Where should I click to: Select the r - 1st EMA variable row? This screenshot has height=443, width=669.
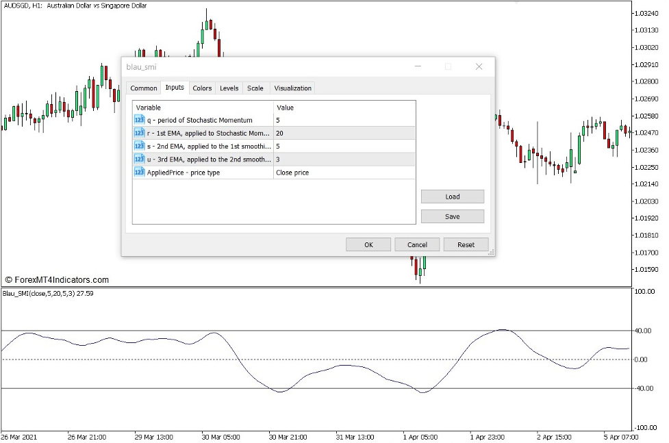click(x=205, y=133)
